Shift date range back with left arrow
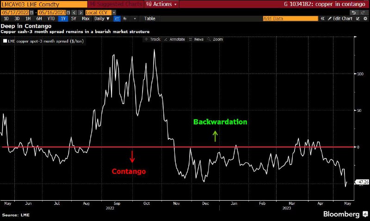Image resolution: width=370 pixels, height=221 pixels. tap(74, 12)
